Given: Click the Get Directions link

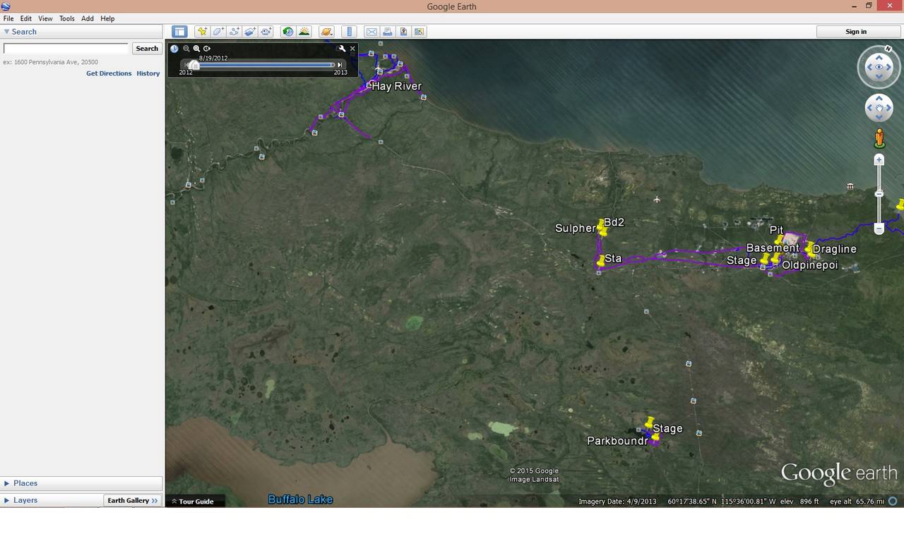Looking at the screenshot, I should (x=109, y=73).
